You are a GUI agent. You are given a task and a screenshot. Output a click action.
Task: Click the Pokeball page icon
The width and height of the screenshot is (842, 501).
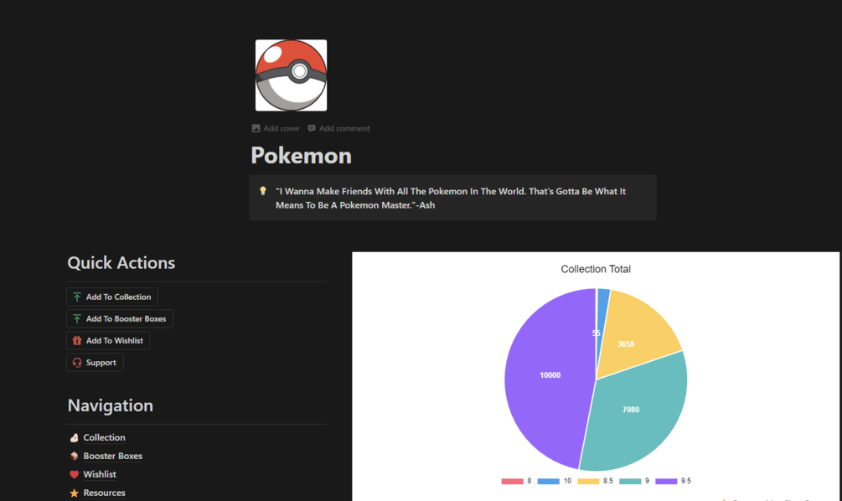tap(291, 75)
